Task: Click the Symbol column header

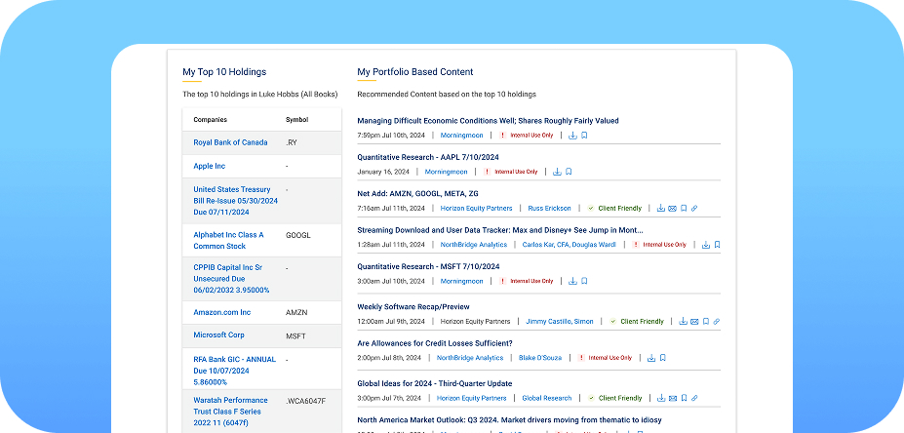Action: [296, 120]
